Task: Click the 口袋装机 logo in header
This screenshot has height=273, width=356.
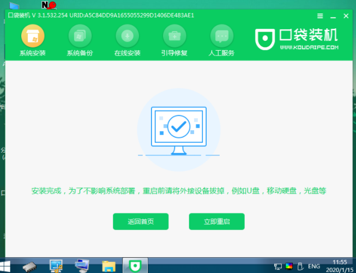Action: pyautogui.click(x=297, y=38)
